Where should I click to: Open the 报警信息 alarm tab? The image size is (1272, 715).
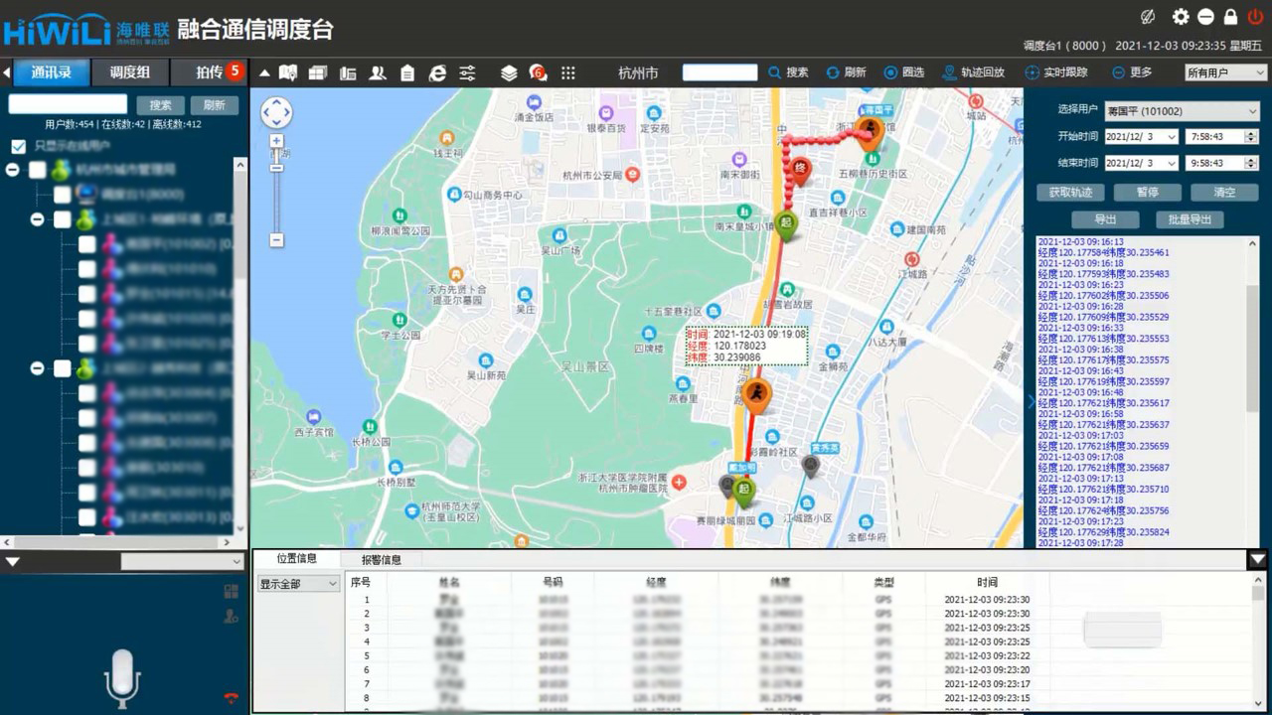[x=381, y=559]
